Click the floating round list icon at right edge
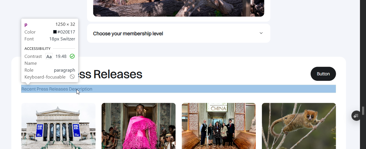 pyautogui.click(x=356, y=115)
